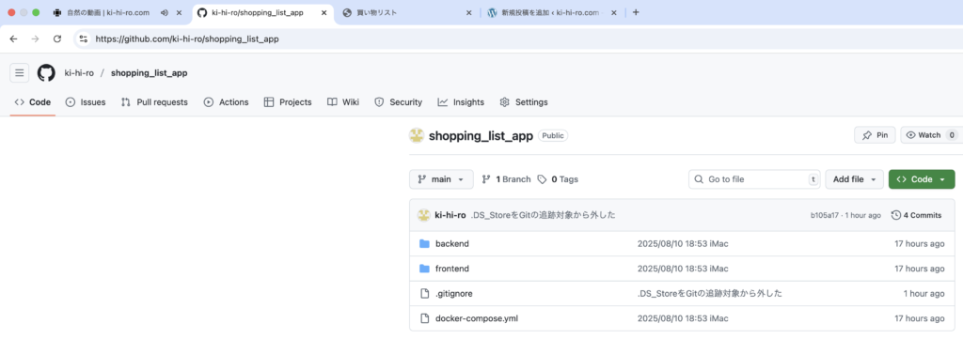The height and width of the screenshot is (339, 963).
Task: Open backend row commit message 2025/08/10 18:53 iMac
Action: 683,244
